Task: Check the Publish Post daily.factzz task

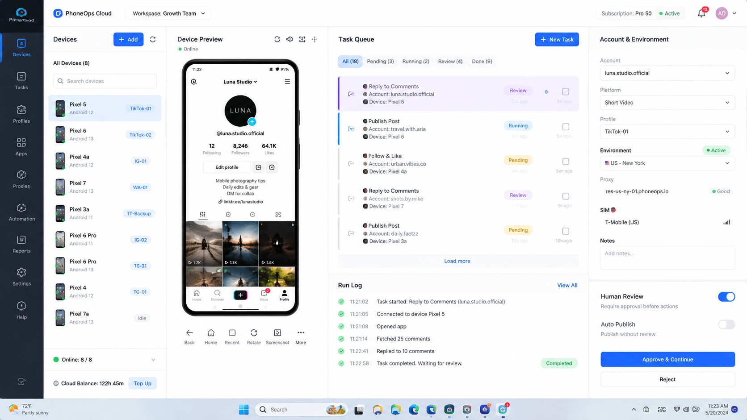Action: point(566,231)
